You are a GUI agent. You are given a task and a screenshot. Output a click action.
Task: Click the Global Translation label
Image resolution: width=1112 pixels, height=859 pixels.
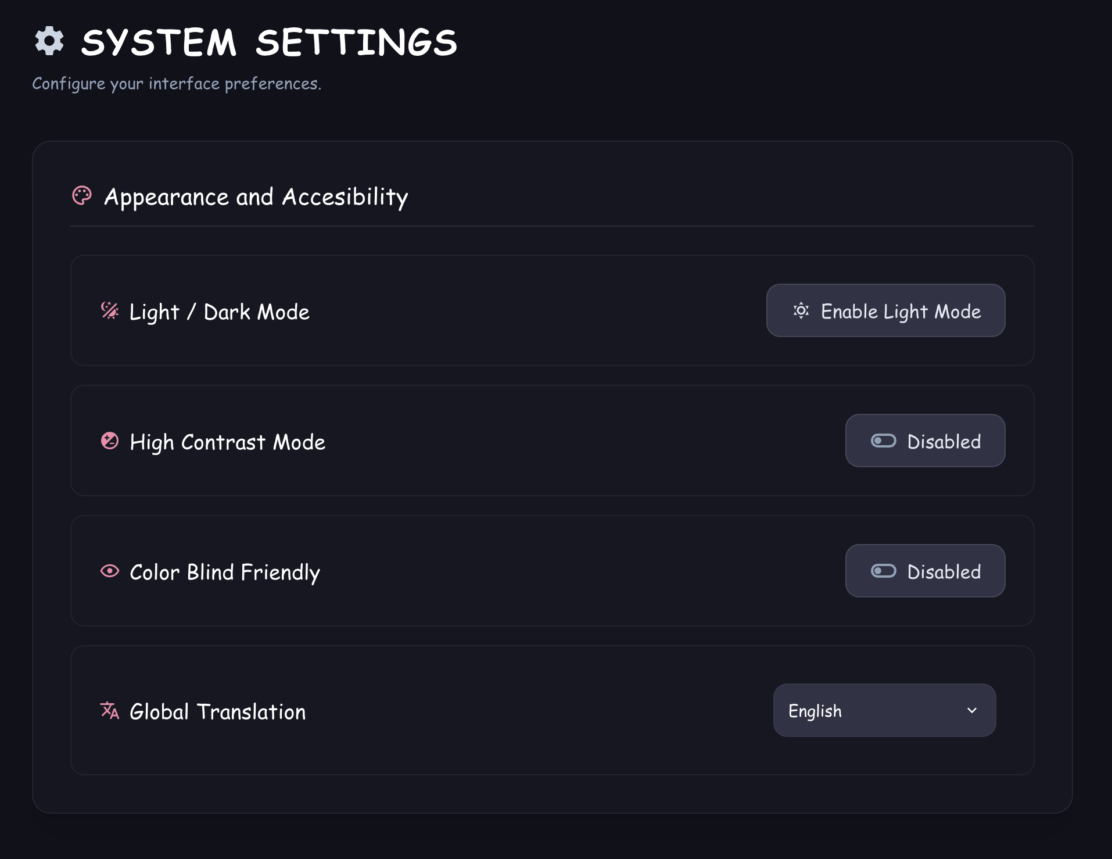(217, 712)
